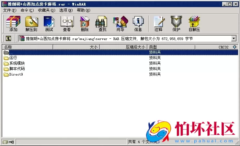The image size is (240, 146).
Task: Select the Direct9 folder icon
Action: 6,74
